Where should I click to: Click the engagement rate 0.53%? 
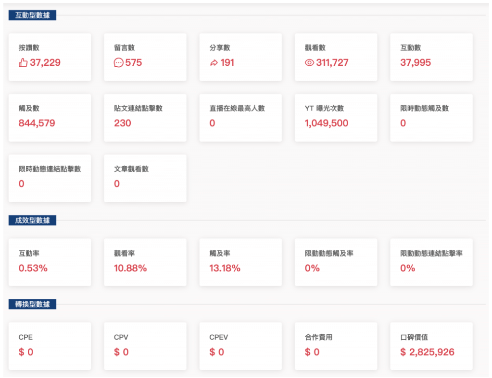tap(33, 268)
